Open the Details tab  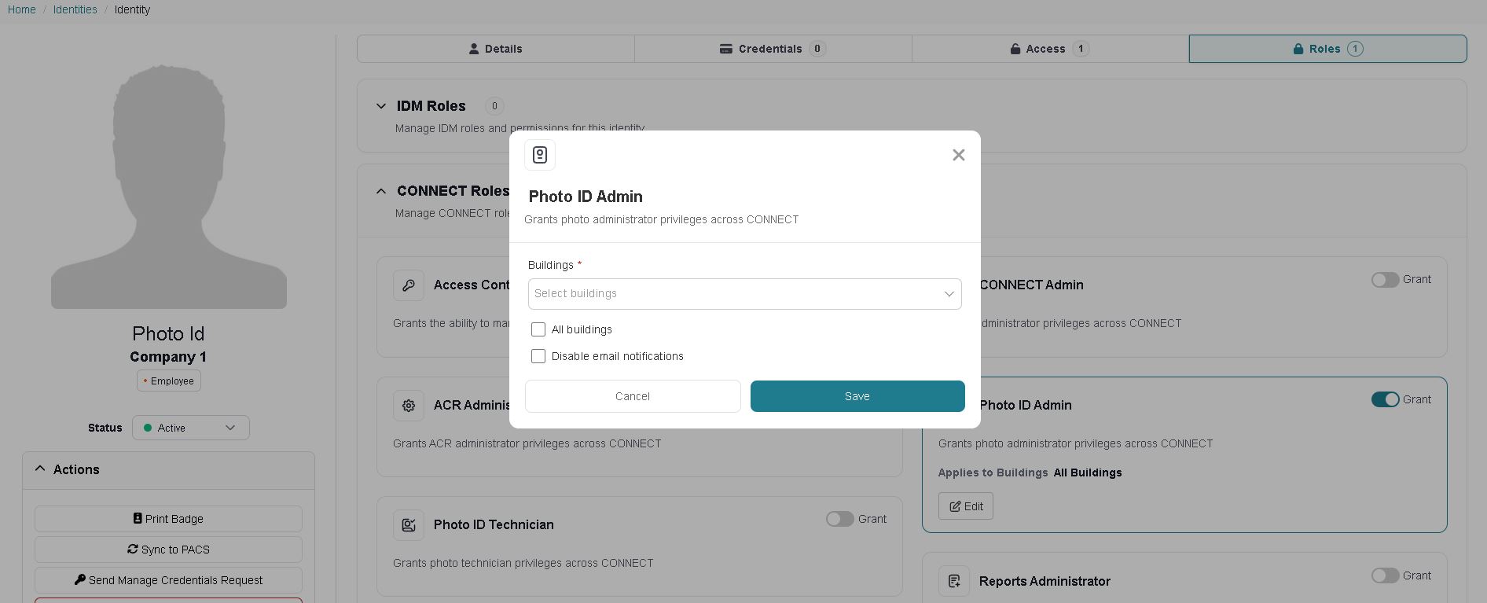pos(496,49)
